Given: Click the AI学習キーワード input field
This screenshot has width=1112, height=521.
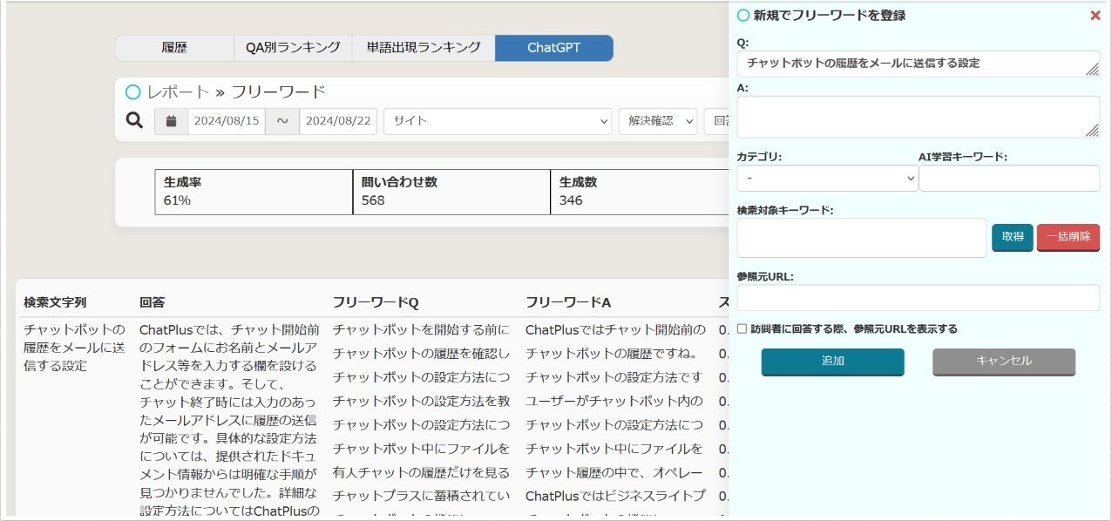Looking at the screenshot, I should pos(1009,178).
